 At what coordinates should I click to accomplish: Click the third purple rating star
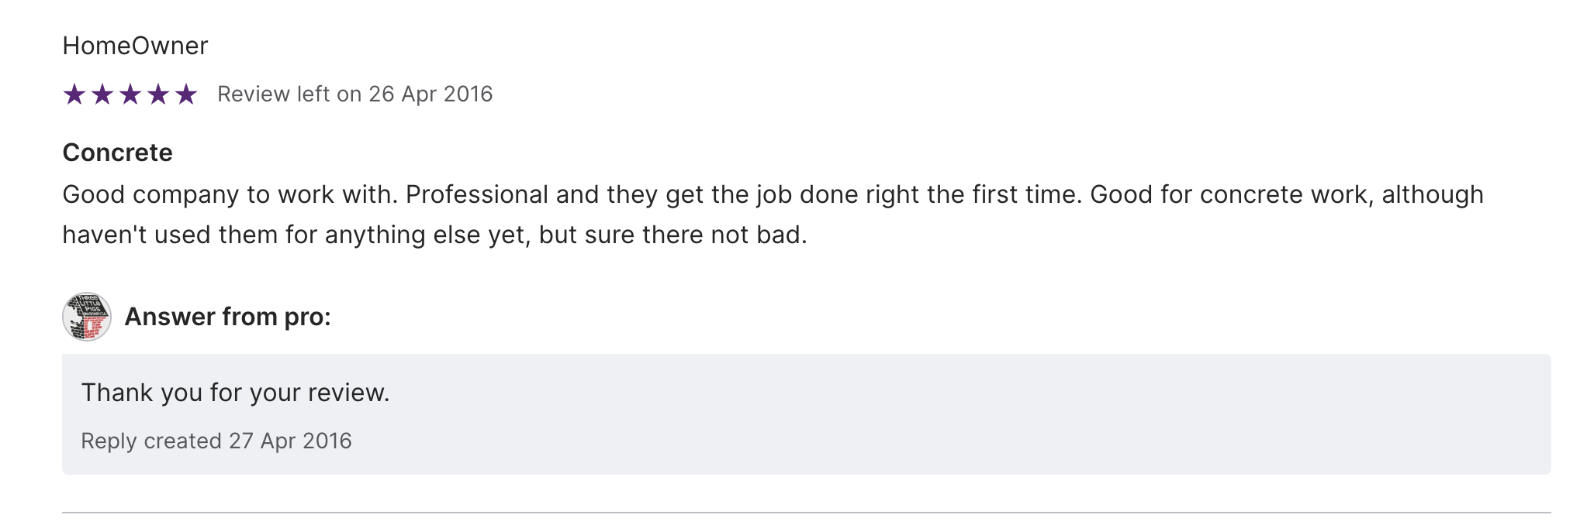click(x=130, y=94)
